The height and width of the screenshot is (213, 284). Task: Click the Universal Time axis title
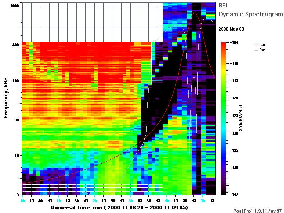[x=119, y=207]
